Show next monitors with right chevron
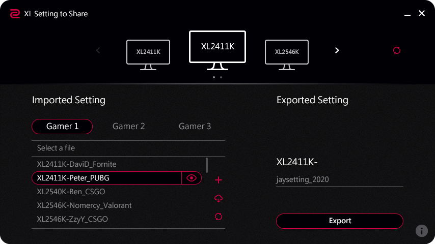This screenshot has width=435, height=244. click(337, 50)
